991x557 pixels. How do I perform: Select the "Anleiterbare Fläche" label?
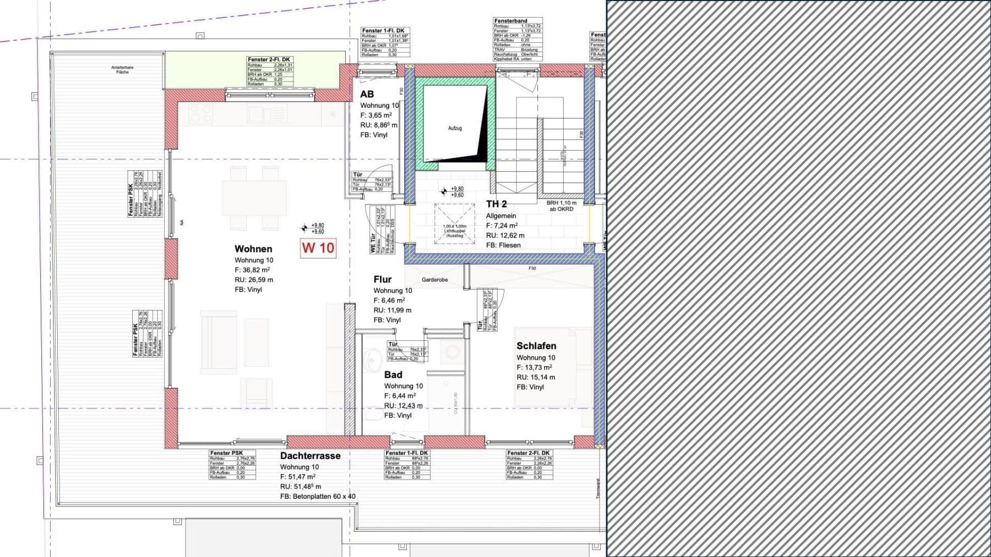[x=122, y=70]
